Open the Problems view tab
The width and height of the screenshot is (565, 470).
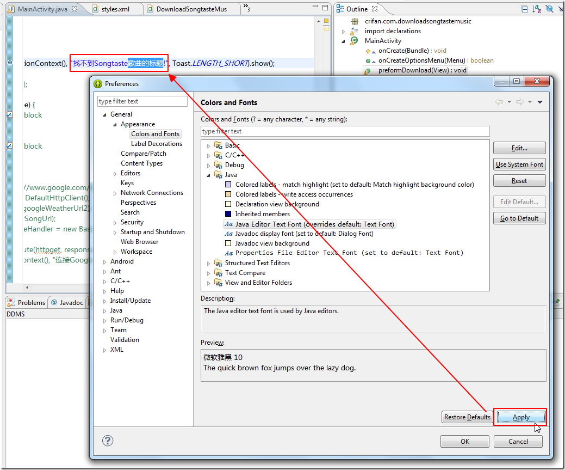click(27, 302)
